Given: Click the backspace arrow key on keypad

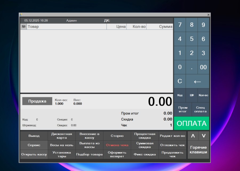Looking at the screenshot, I should coord(197,81).
